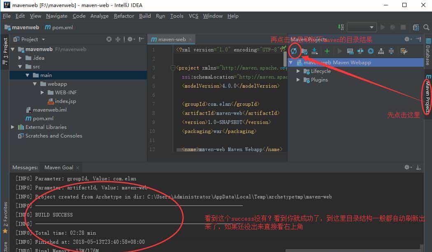Click the run configurations combo box
Viewport: 432px width, 252px height.
[362, 27]
